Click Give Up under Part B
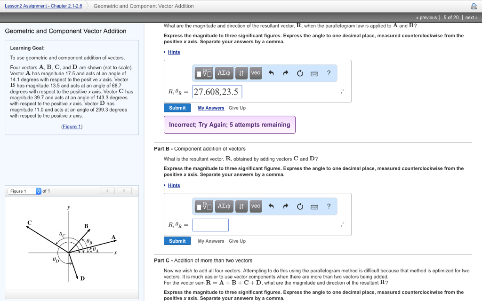 pos(237,241)
